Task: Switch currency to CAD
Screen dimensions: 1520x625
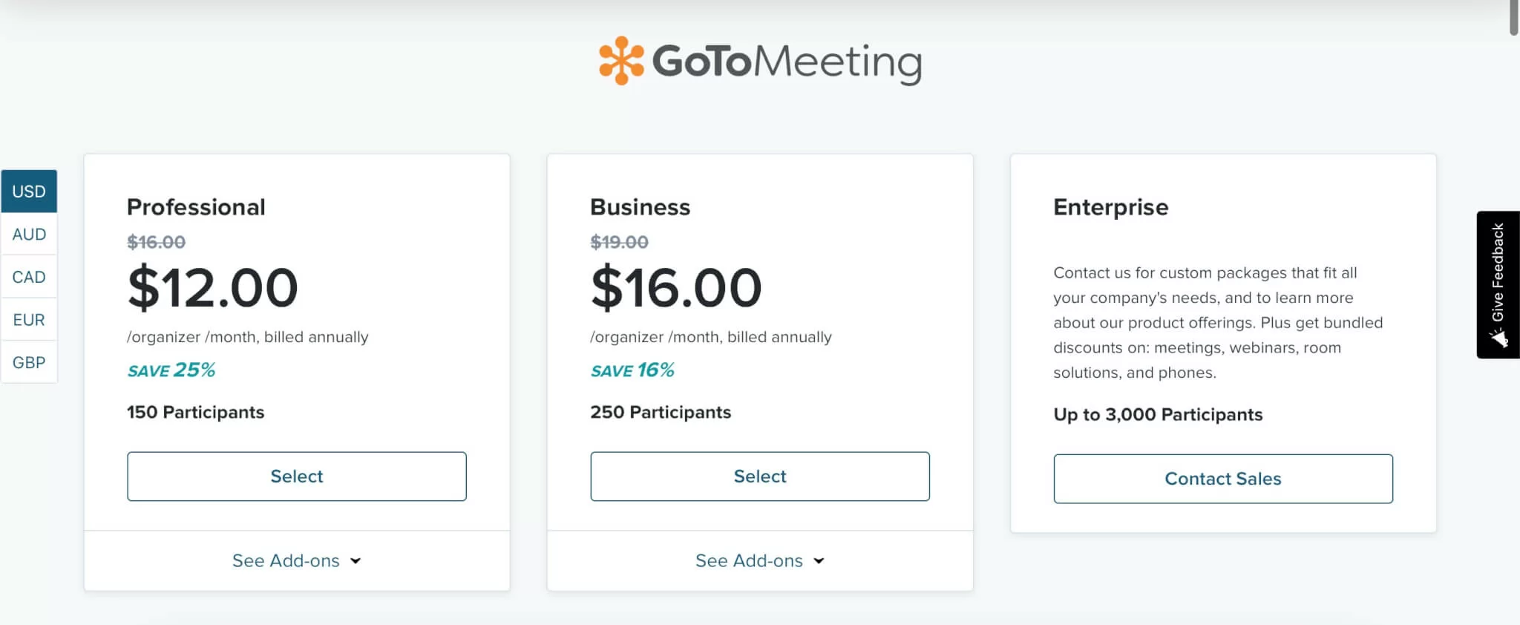Action: [x=29, y=278]
